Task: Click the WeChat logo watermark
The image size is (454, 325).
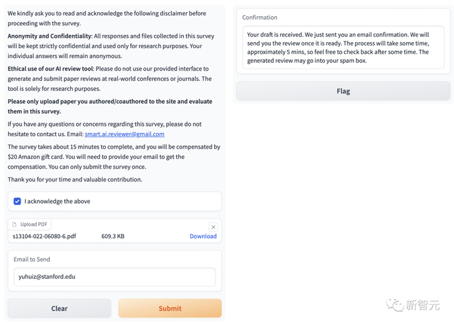Action: [394, 304]
